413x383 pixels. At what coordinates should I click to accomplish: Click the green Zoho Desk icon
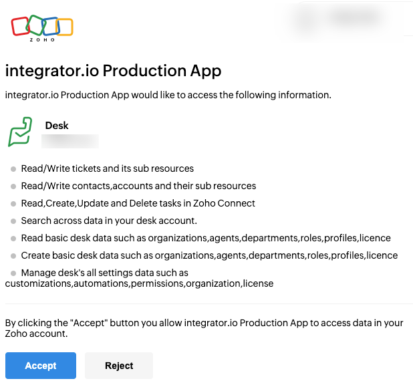click(x=20, y=132)
